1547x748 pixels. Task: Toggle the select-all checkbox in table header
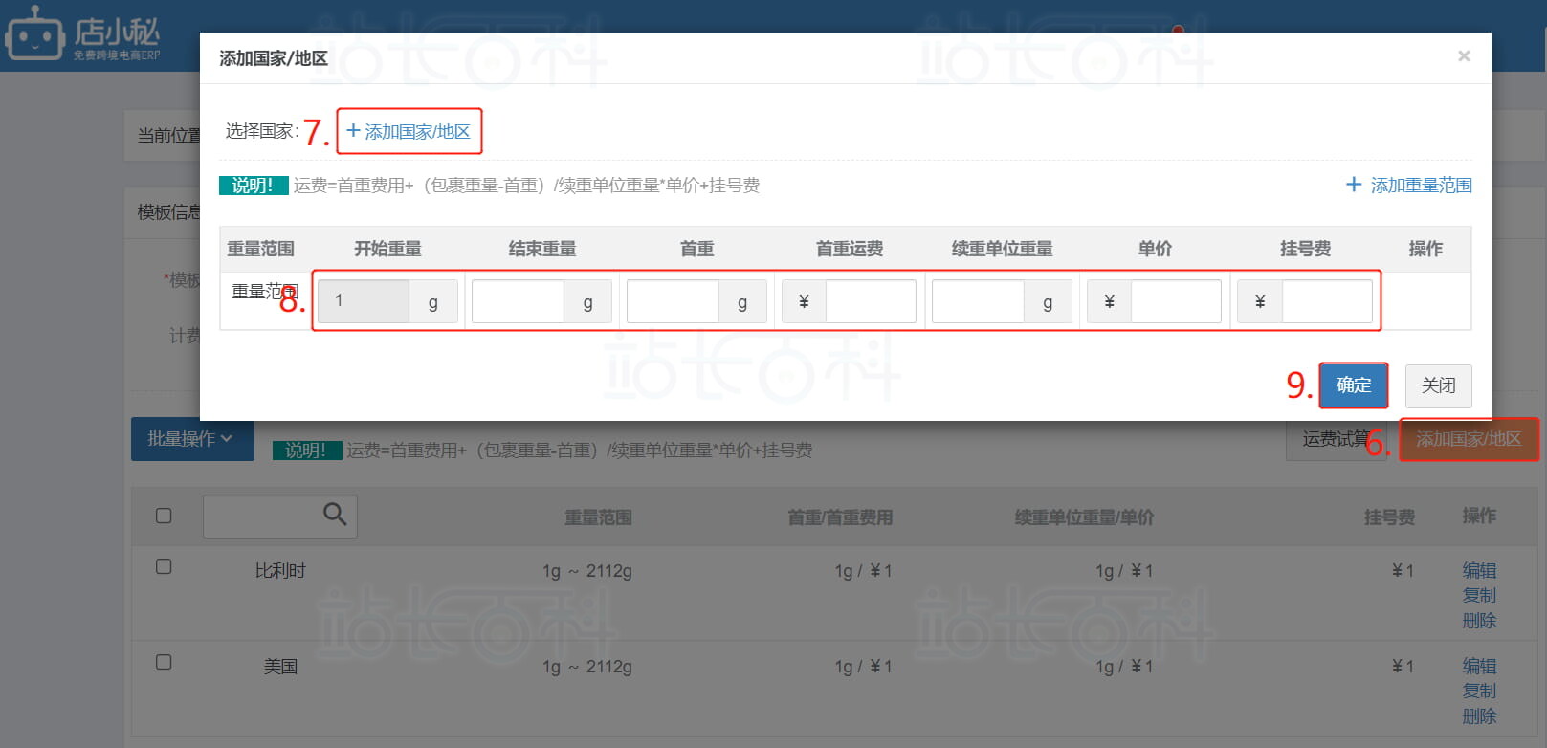pos(164,516)
